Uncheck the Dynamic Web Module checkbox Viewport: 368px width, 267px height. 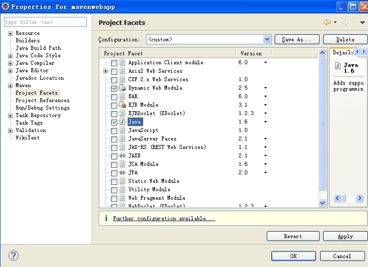pyautogui.click(x=114, y=88)
